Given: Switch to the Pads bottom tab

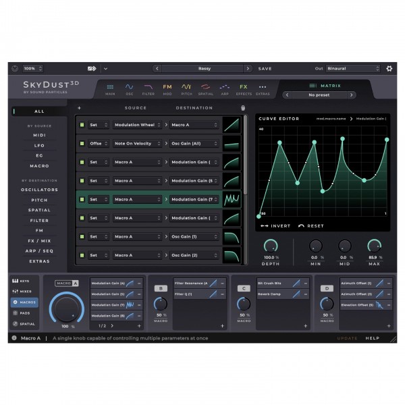Looking at the screenshot, I should click(x=25, y=313).
